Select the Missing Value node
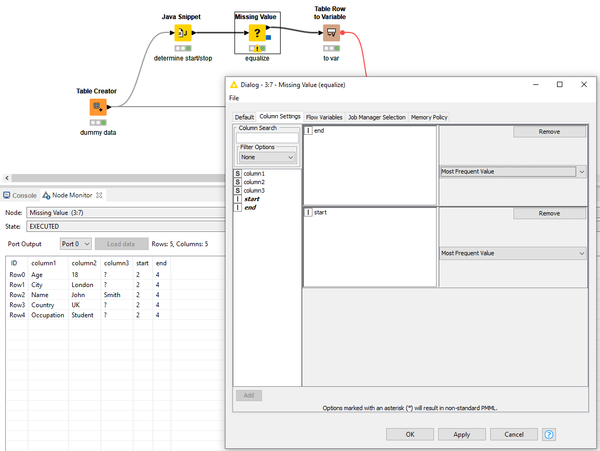The image size is (600, 451). 257,33
